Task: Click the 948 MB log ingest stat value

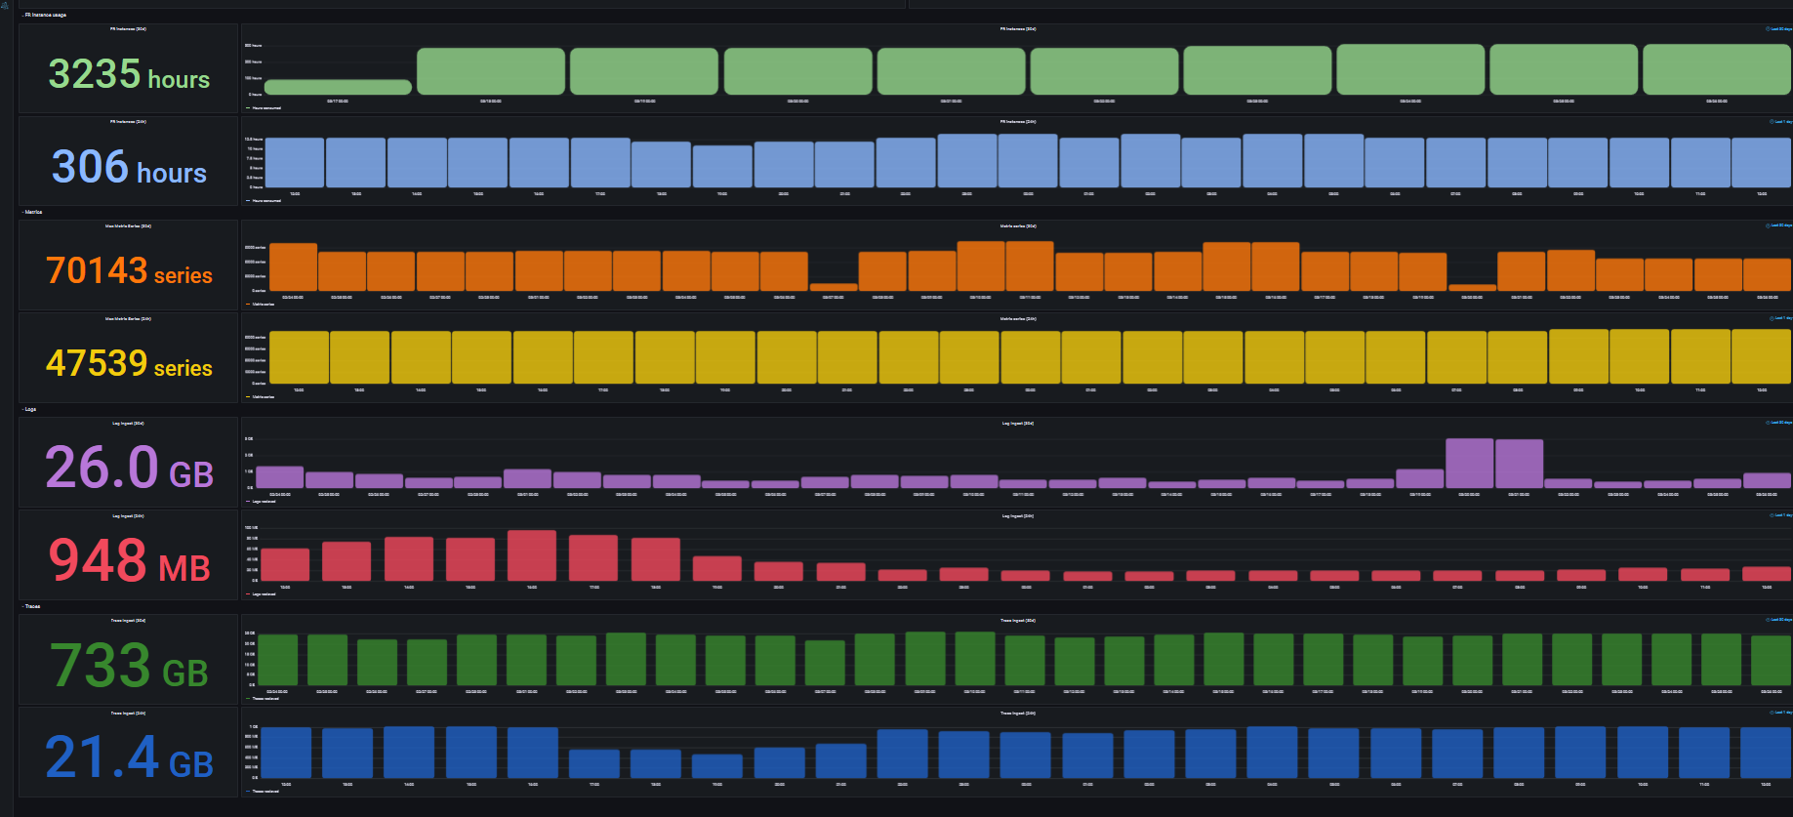Action: [129, 561]
